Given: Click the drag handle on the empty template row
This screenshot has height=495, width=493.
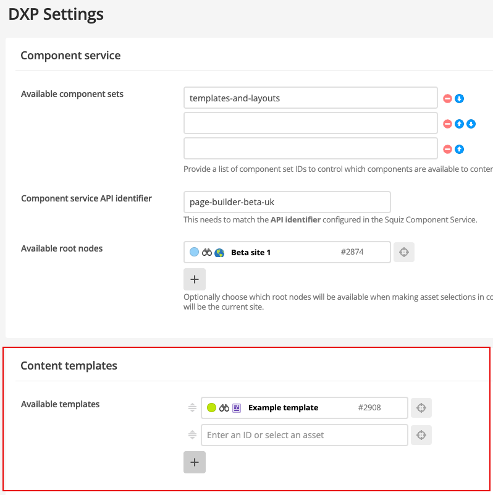Looking at the screenshot, I should [192, 434].
